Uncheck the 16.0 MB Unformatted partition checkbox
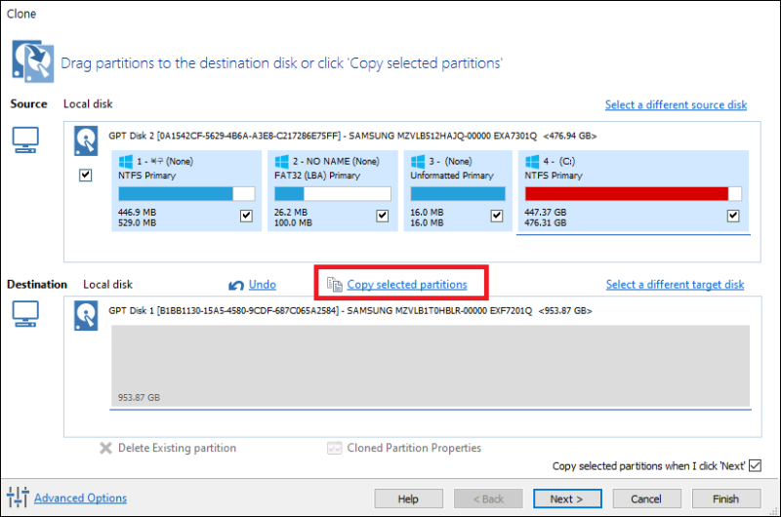Screen dimensions: 781x517 click(x=497, y=216)
